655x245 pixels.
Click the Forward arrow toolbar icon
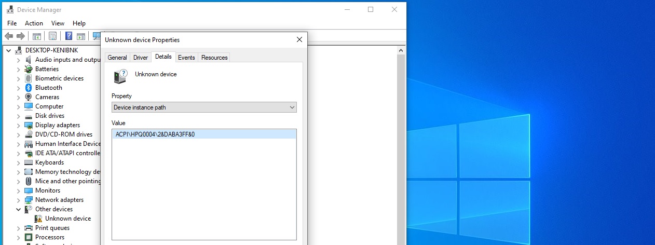[21, 36]
